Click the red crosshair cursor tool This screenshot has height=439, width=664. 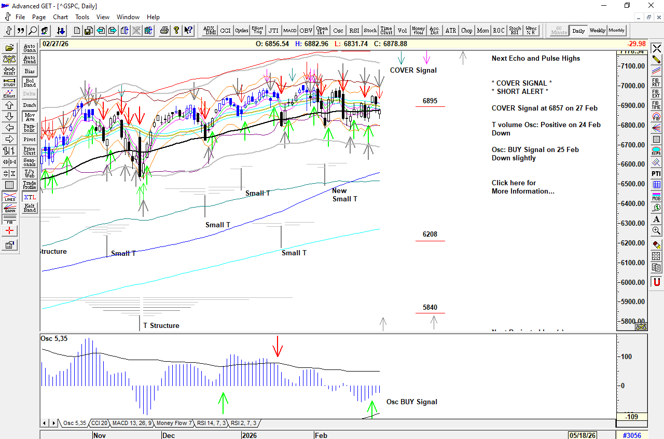(9, 231)
